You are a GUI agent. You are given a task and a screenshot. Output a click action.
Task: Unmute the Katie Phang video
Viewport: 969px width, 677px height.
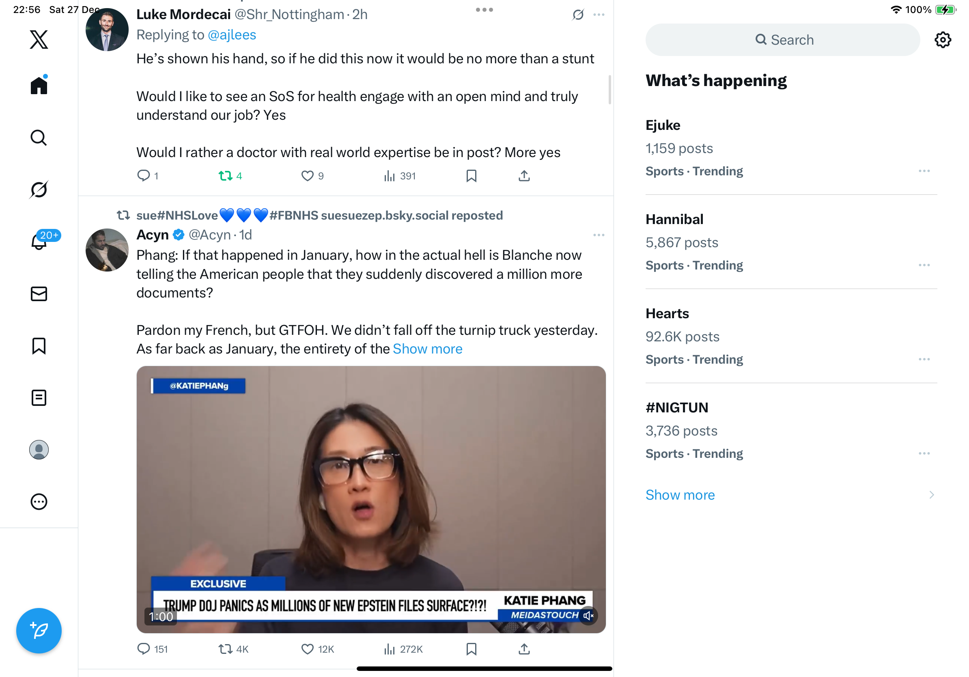[x=588, y=616]
